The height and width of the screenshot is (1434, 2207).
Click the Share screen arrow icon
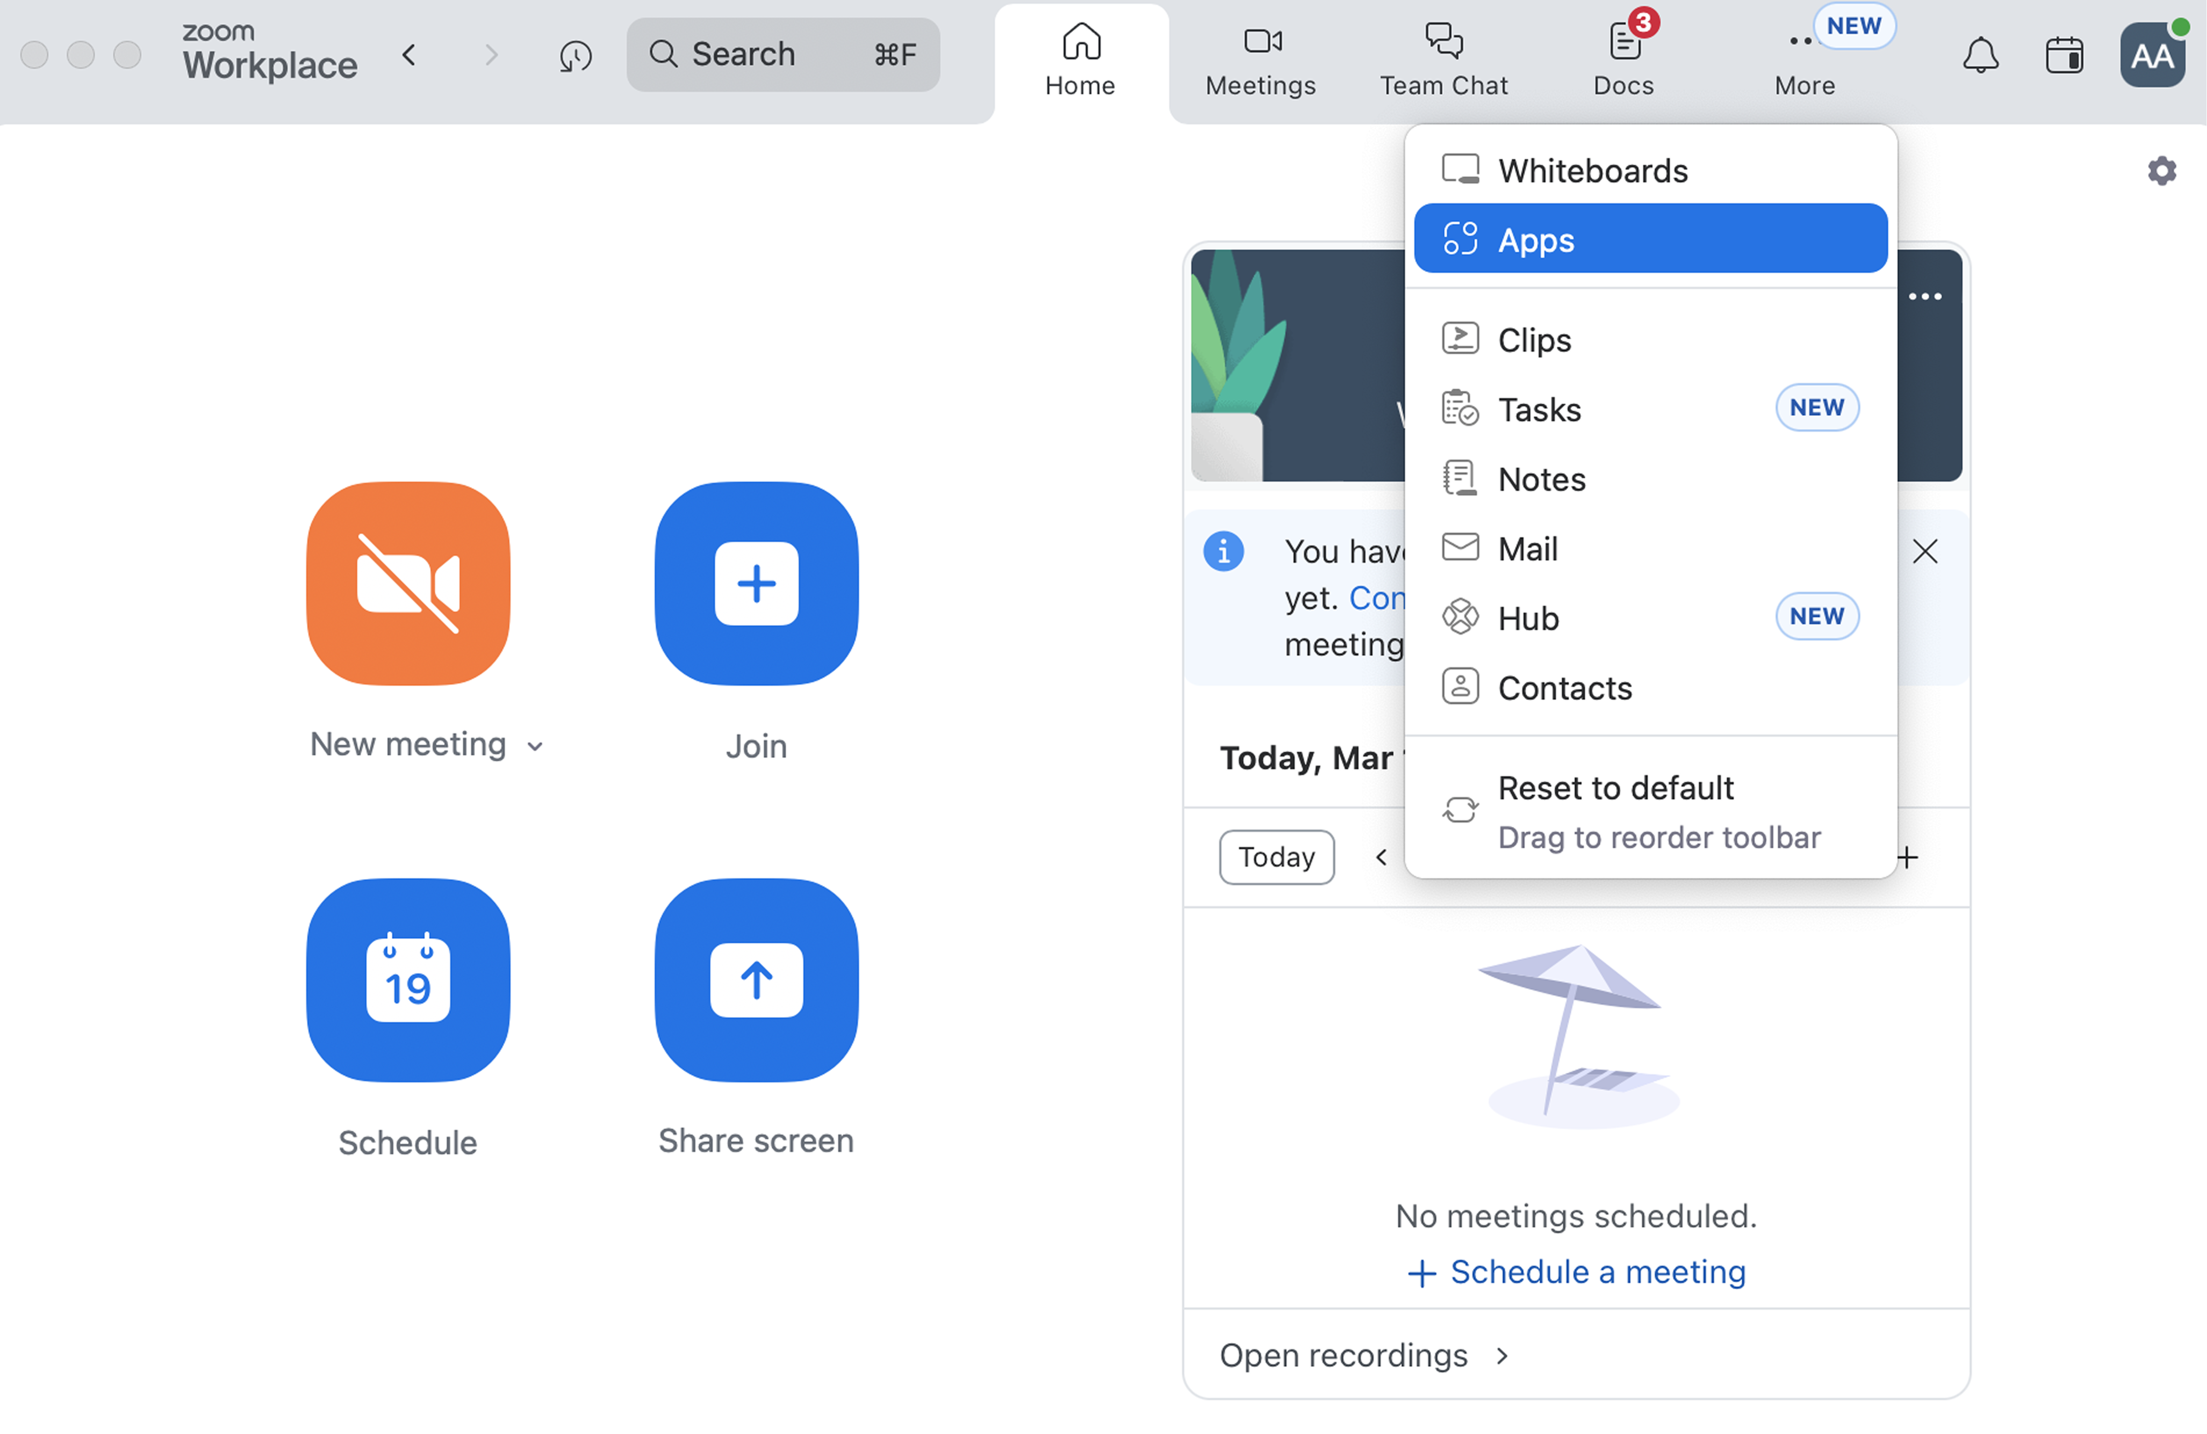756,980
